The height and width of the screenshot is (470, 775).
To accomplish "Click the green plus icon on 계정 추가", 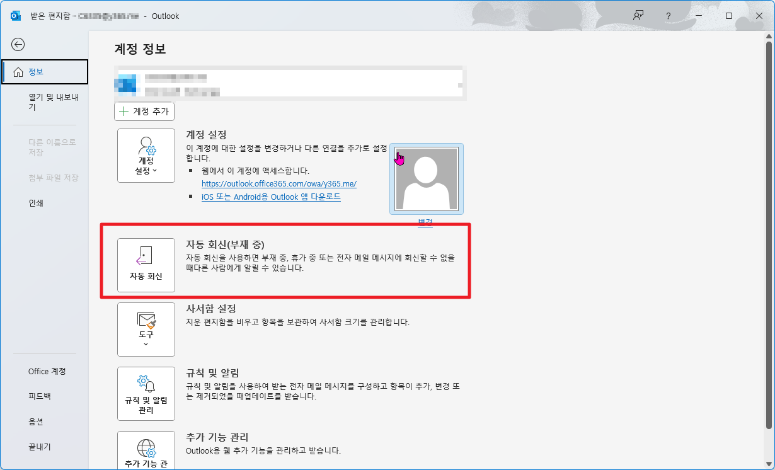I will (x=124, y=111).
